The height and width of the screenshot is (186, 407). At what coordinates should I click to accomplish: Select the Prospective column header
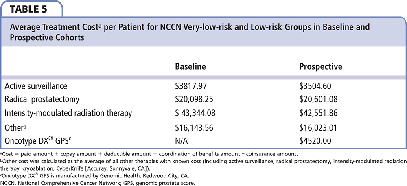pos(320,66)
